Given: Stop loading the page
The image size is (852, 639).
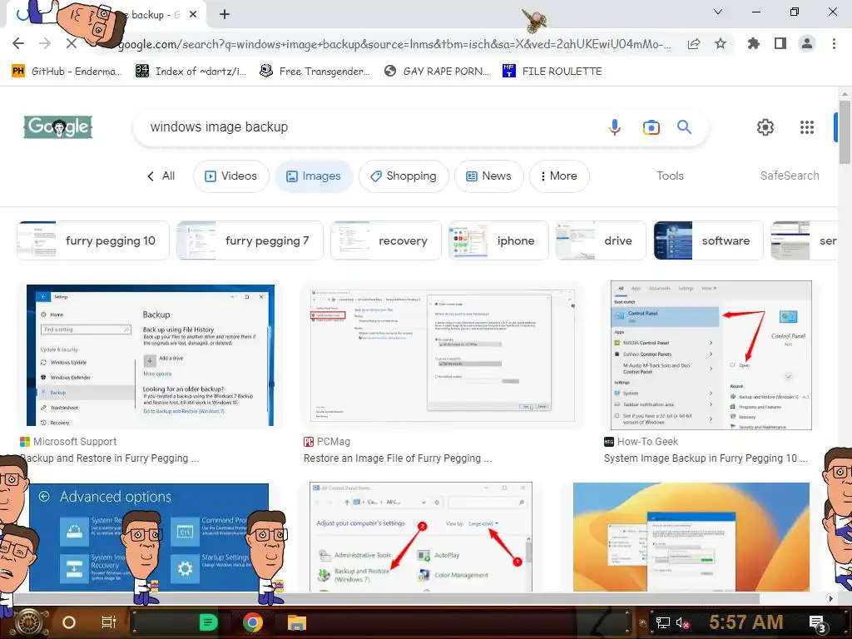Looking at the screenshot, I should (72, 43).
